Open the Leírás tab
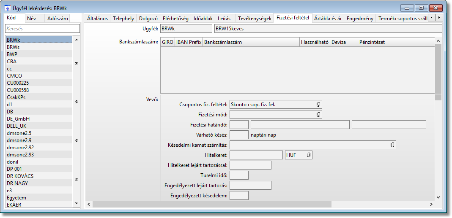The image size is (452, 218). (x=224, y=19)
